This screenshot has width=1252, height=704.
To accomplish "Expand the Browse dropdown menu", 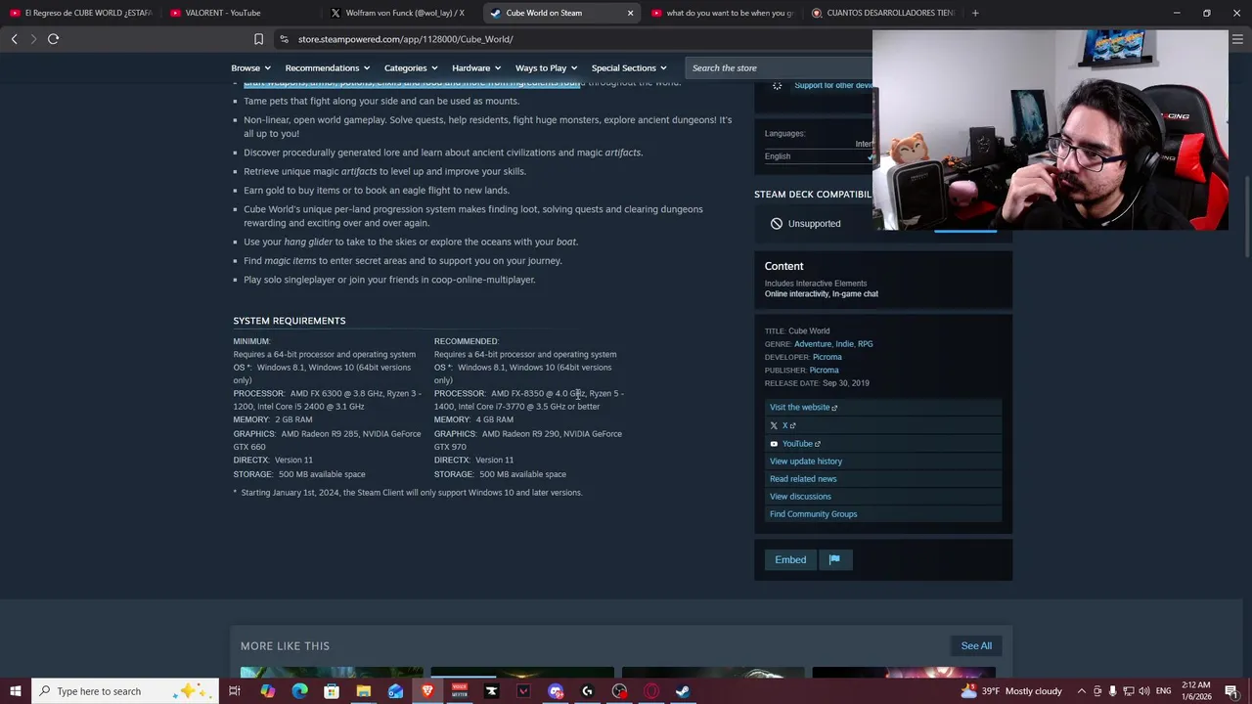I will point(251,67).
